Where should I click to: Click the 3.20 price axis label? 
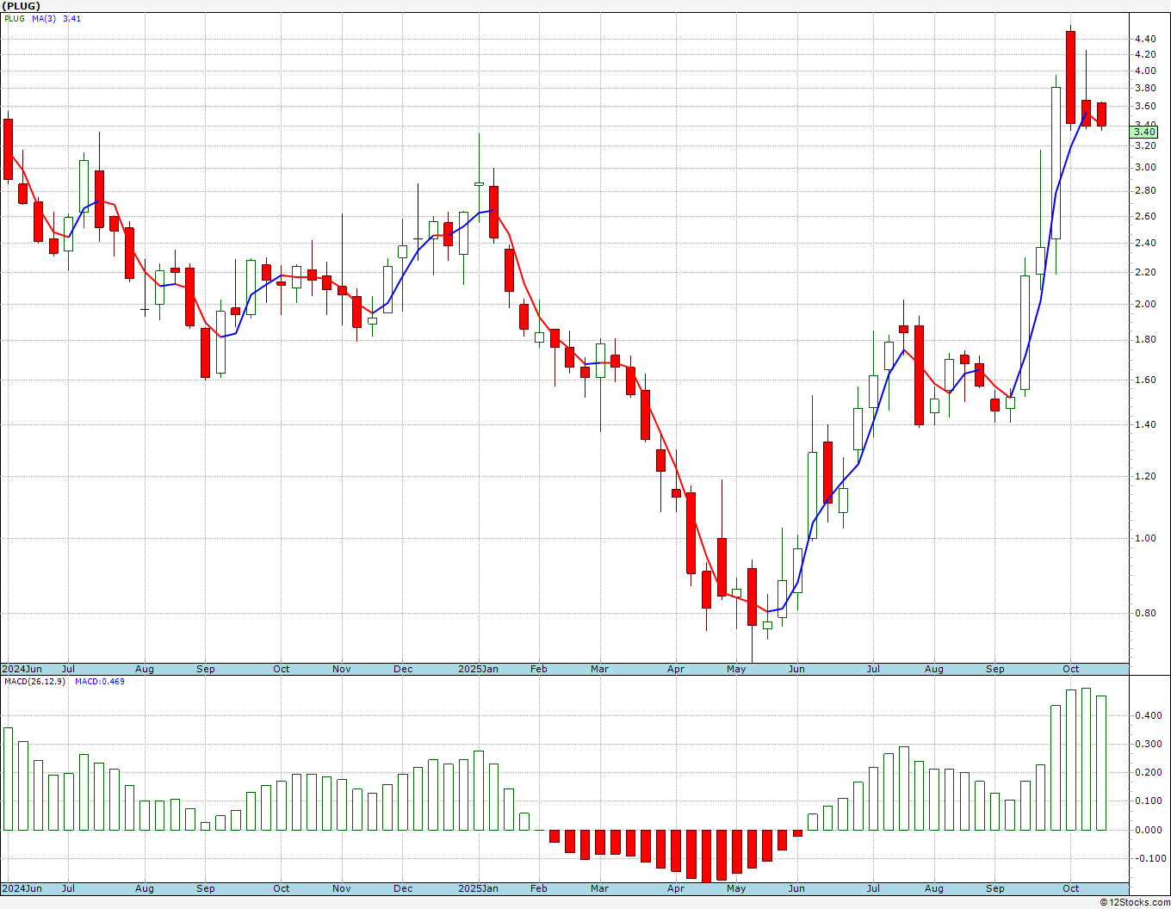(1145, 145)
